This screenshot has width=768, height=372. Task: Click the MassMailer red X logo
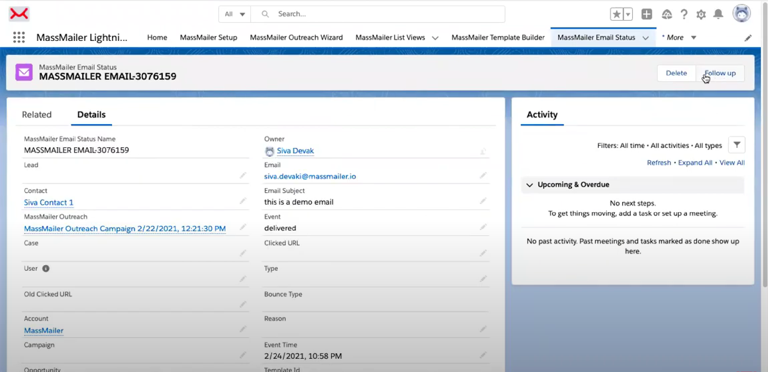point(19,14)
